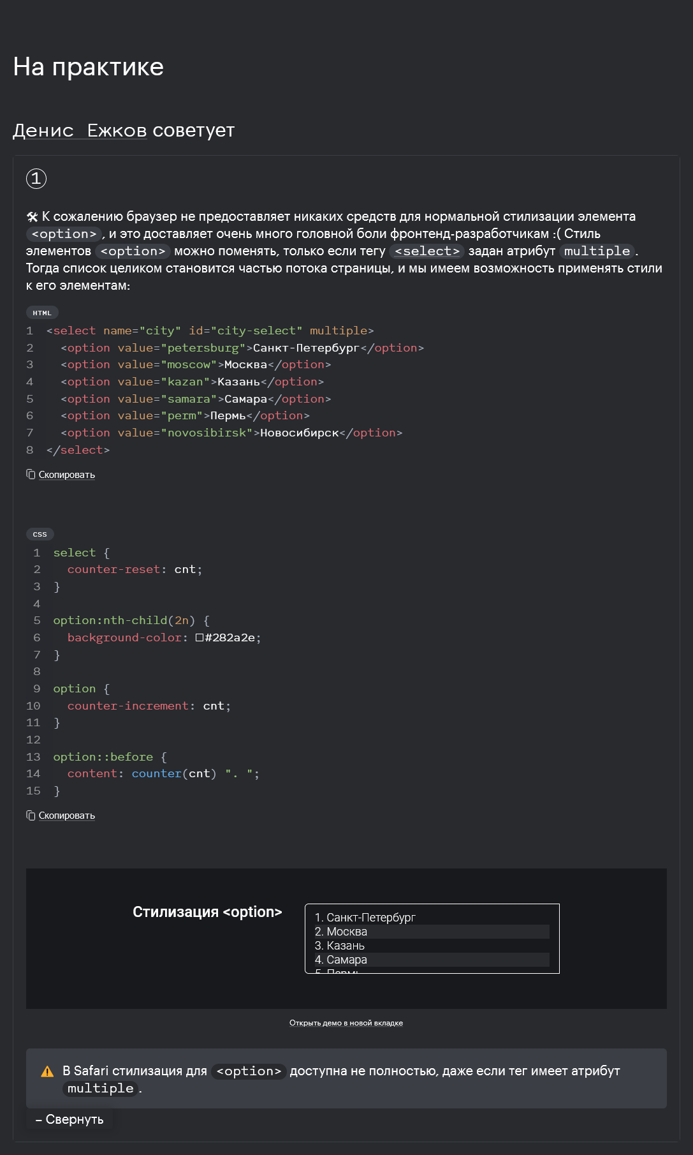693x1155 pixels.
Task: Click the novosibirsk option line in HTML code
Action: click(x=231, y=433)
